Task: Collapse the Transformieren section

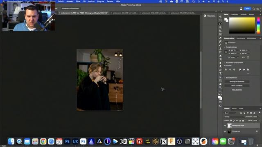Action: pos(225,47)
